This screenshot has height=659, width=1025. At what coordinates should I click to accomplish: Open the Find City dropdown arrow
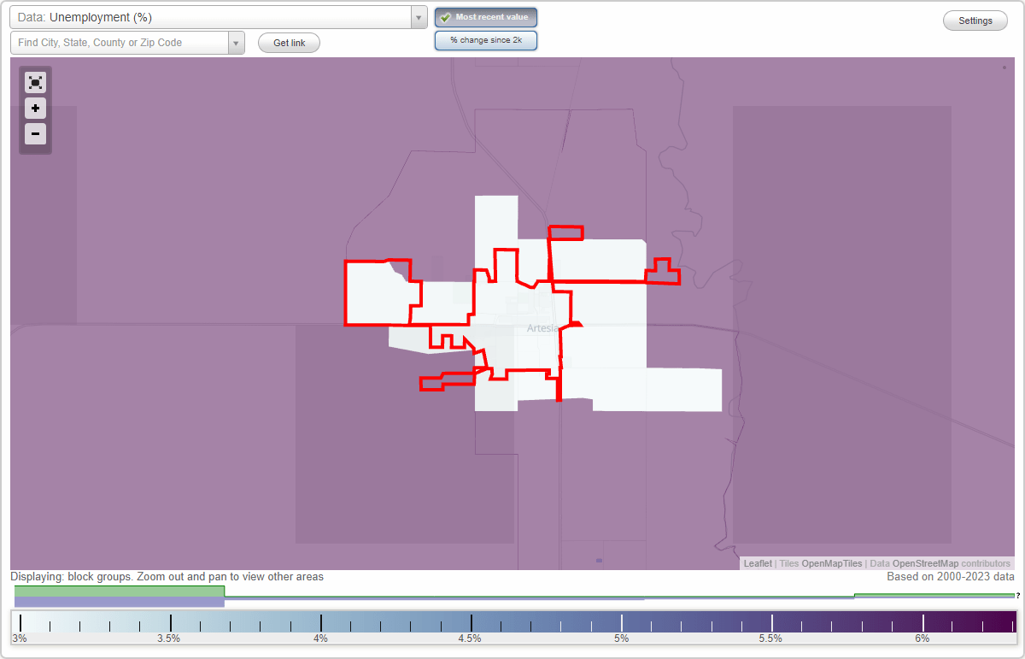(x=236, y=42)
